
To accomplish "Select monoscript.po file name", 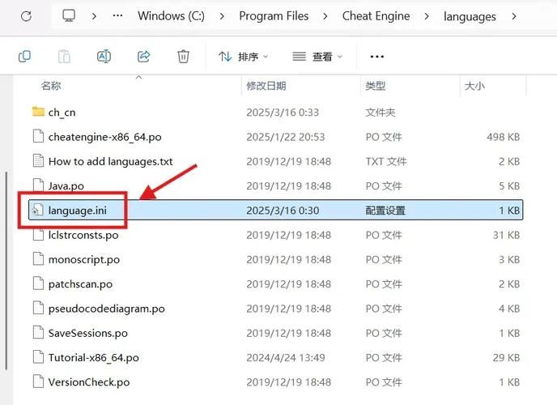I will [x=84, y=260].
